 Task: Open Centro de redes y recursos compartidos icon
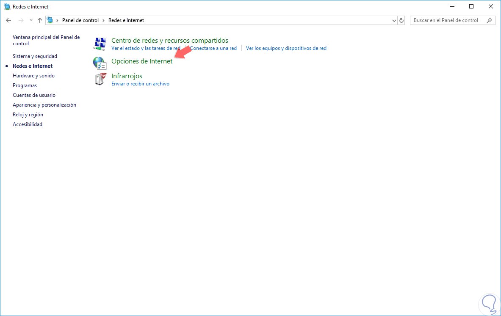coord(100,44)
